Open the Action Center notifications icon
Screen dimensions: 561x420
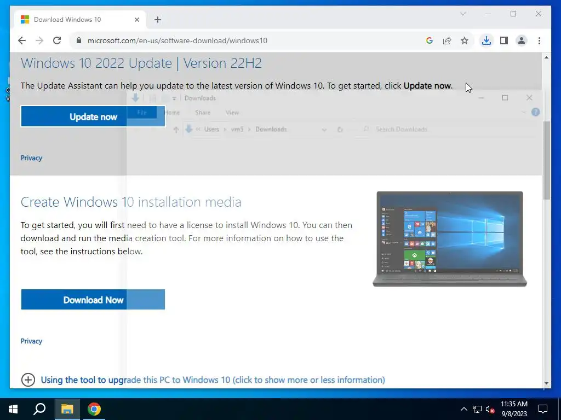click(543, 409)
